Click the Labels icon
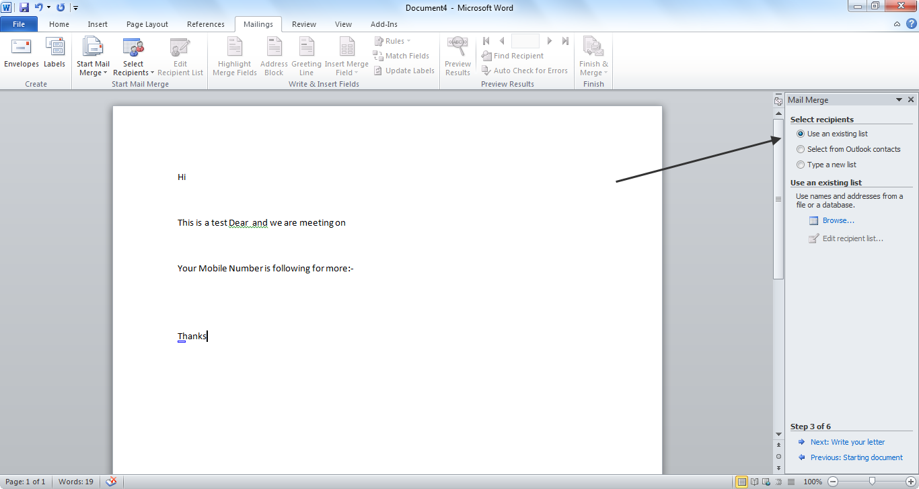This screenshot has width=919, height=489. coord(54,54)
